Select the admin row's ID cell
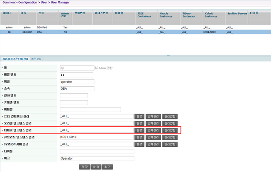 point(9,27)
